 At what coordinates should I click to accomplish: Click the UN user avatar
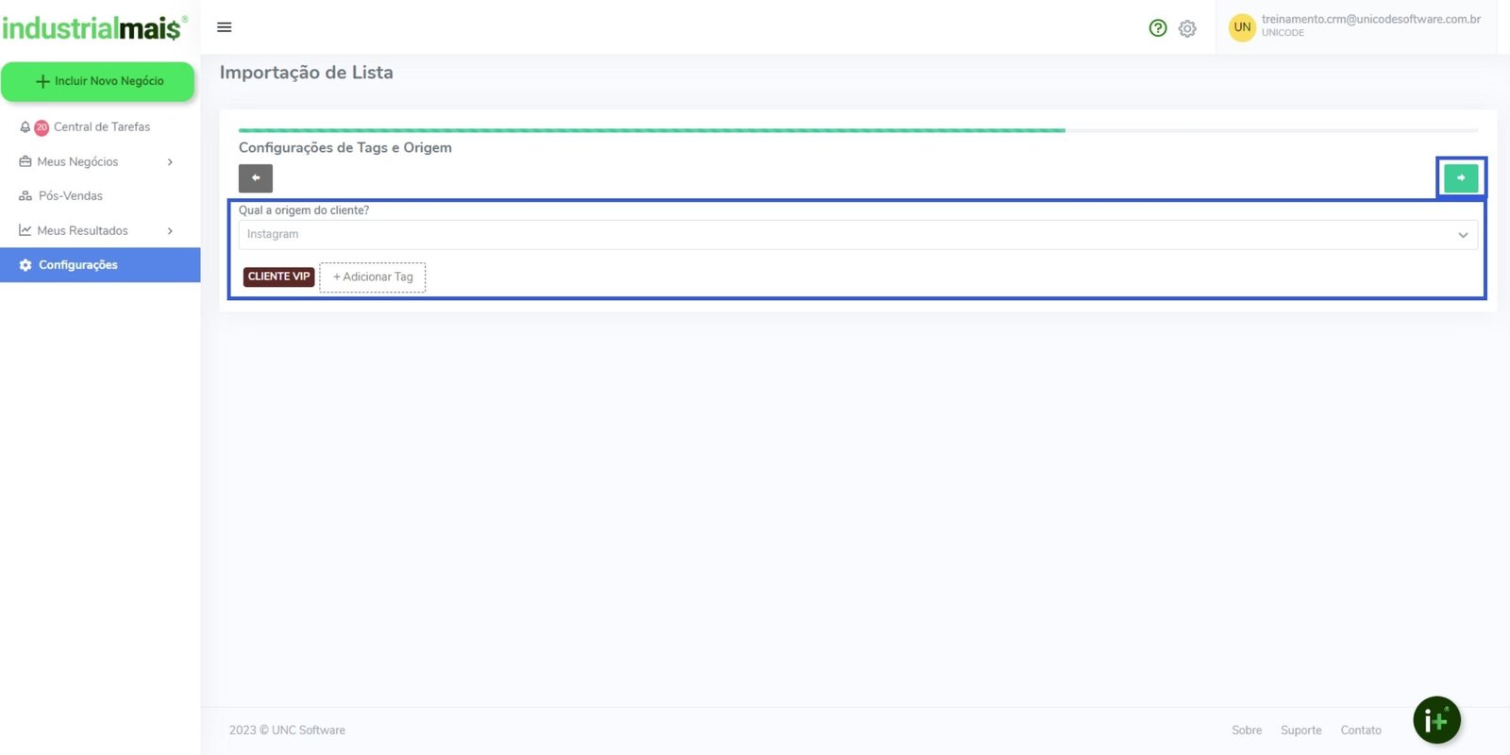pos(1242,27)
